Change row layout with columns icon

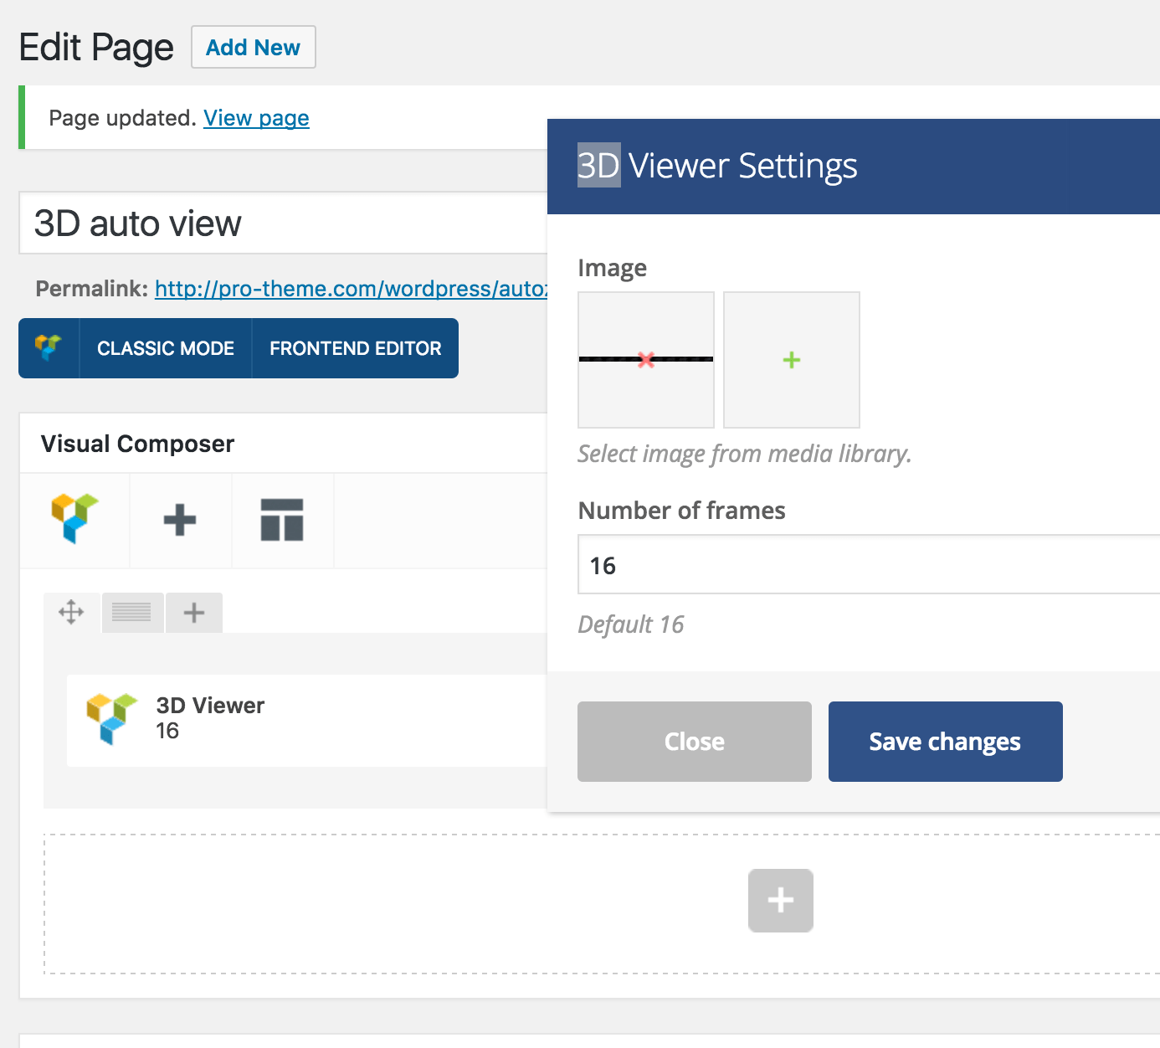coord(131,613)
